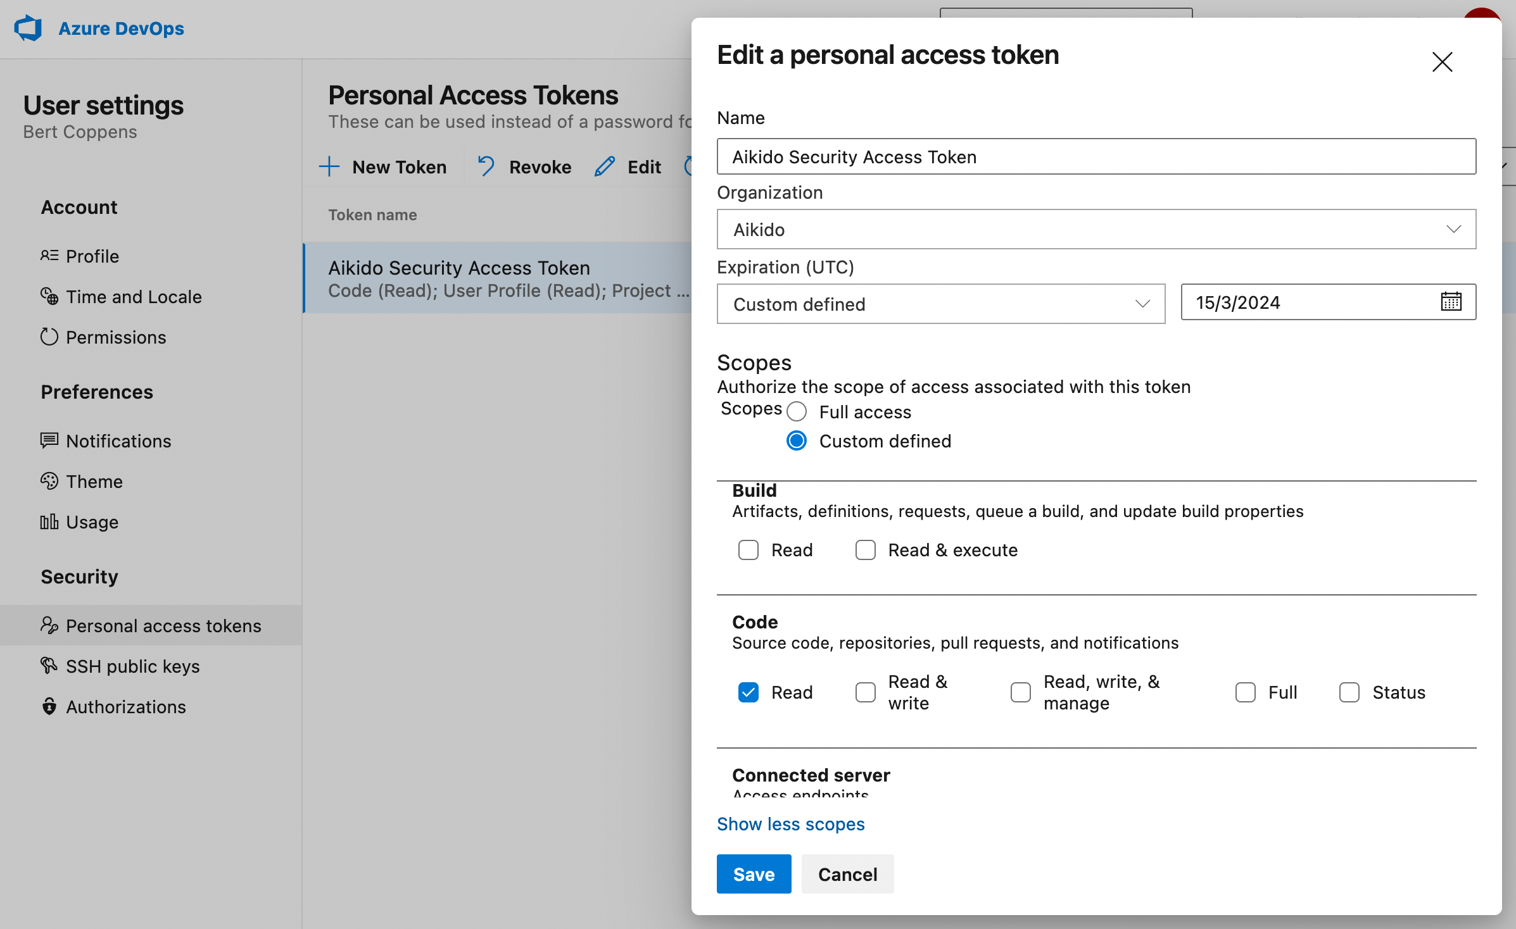The height and width of the screenshot is (929, 1516).
Task: Click the Notifications chat icon
Action: click(x=49, y=440)
